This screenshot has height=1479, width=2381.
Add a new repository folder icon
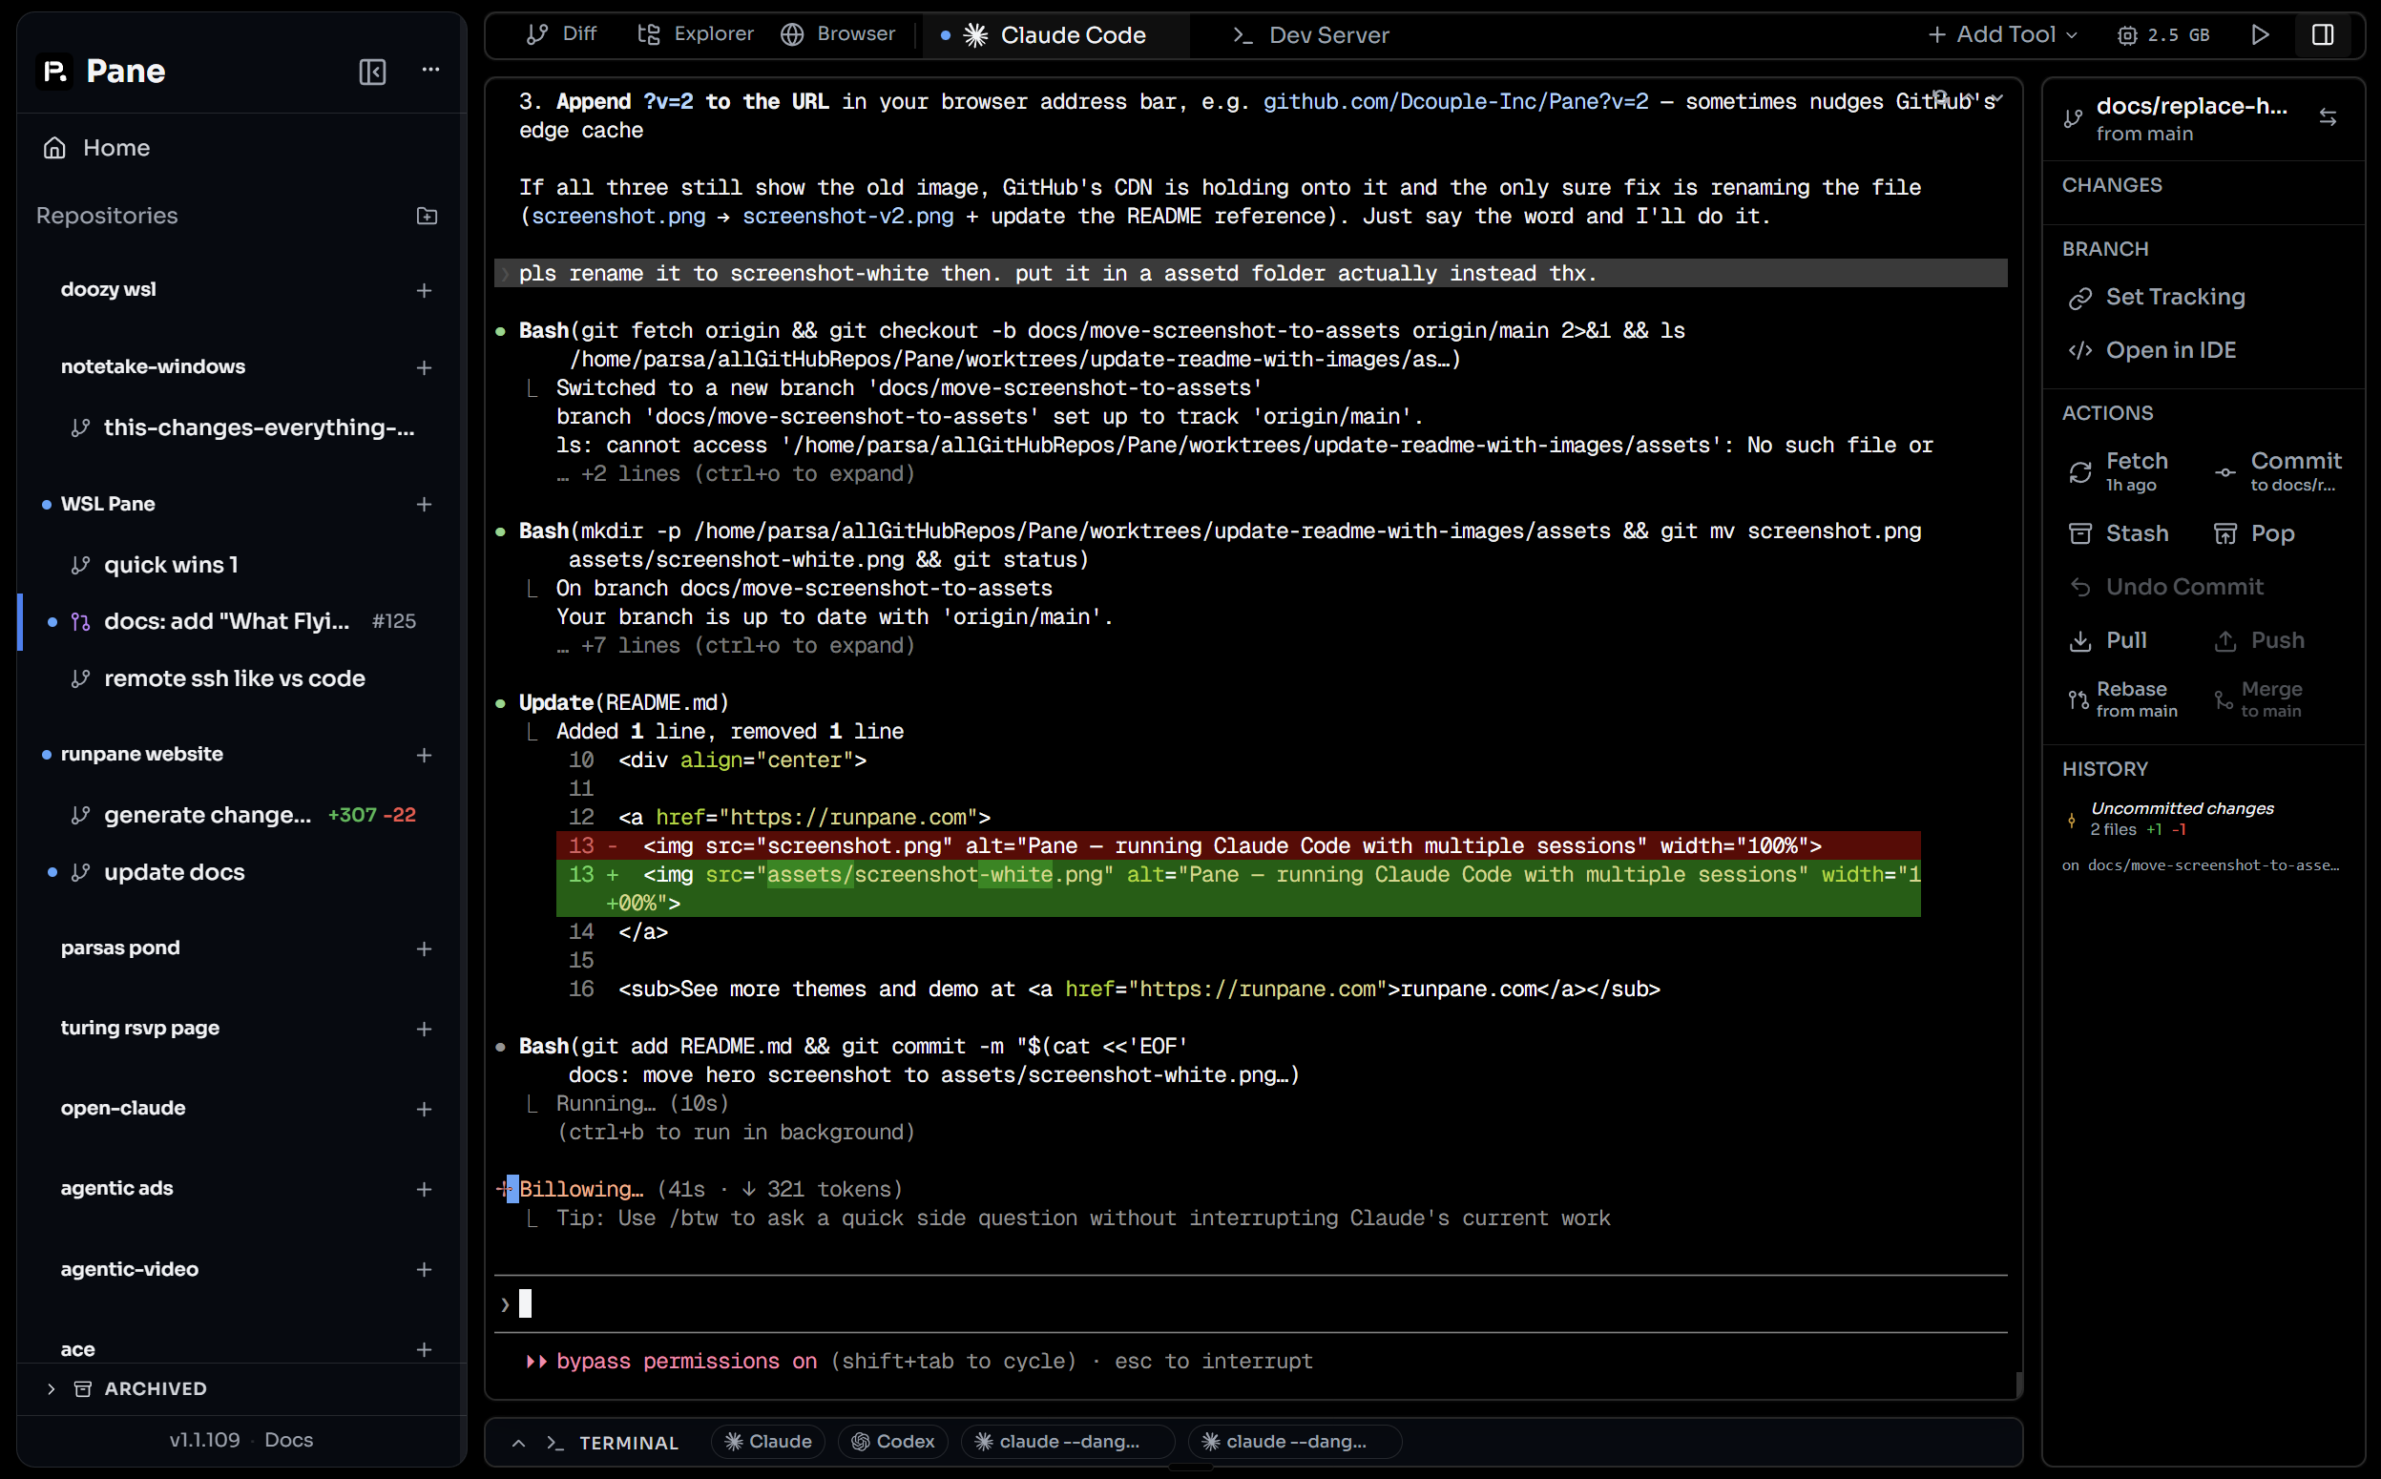(427, 217)
